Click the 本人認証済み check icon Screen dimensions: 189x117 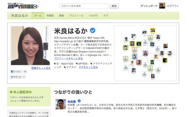pos(11,92)
